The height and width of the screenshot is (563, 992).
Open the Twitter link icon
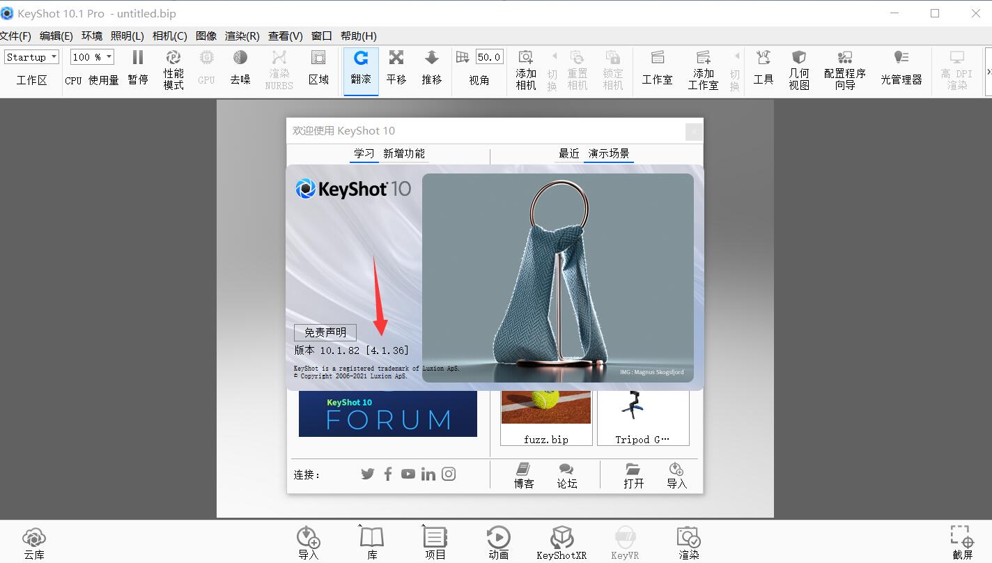(x=368, y=474)
